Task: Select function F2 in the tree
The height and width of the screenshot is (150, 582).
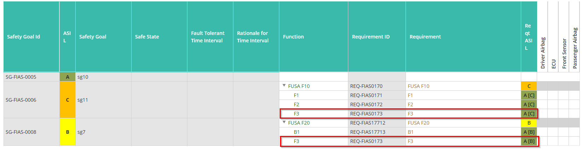Action: [x=296, y=104]
